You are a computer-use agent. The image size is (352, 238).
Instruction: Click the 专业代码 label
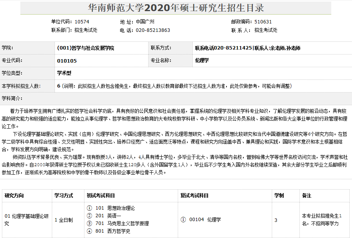click(x=12, y=60)
